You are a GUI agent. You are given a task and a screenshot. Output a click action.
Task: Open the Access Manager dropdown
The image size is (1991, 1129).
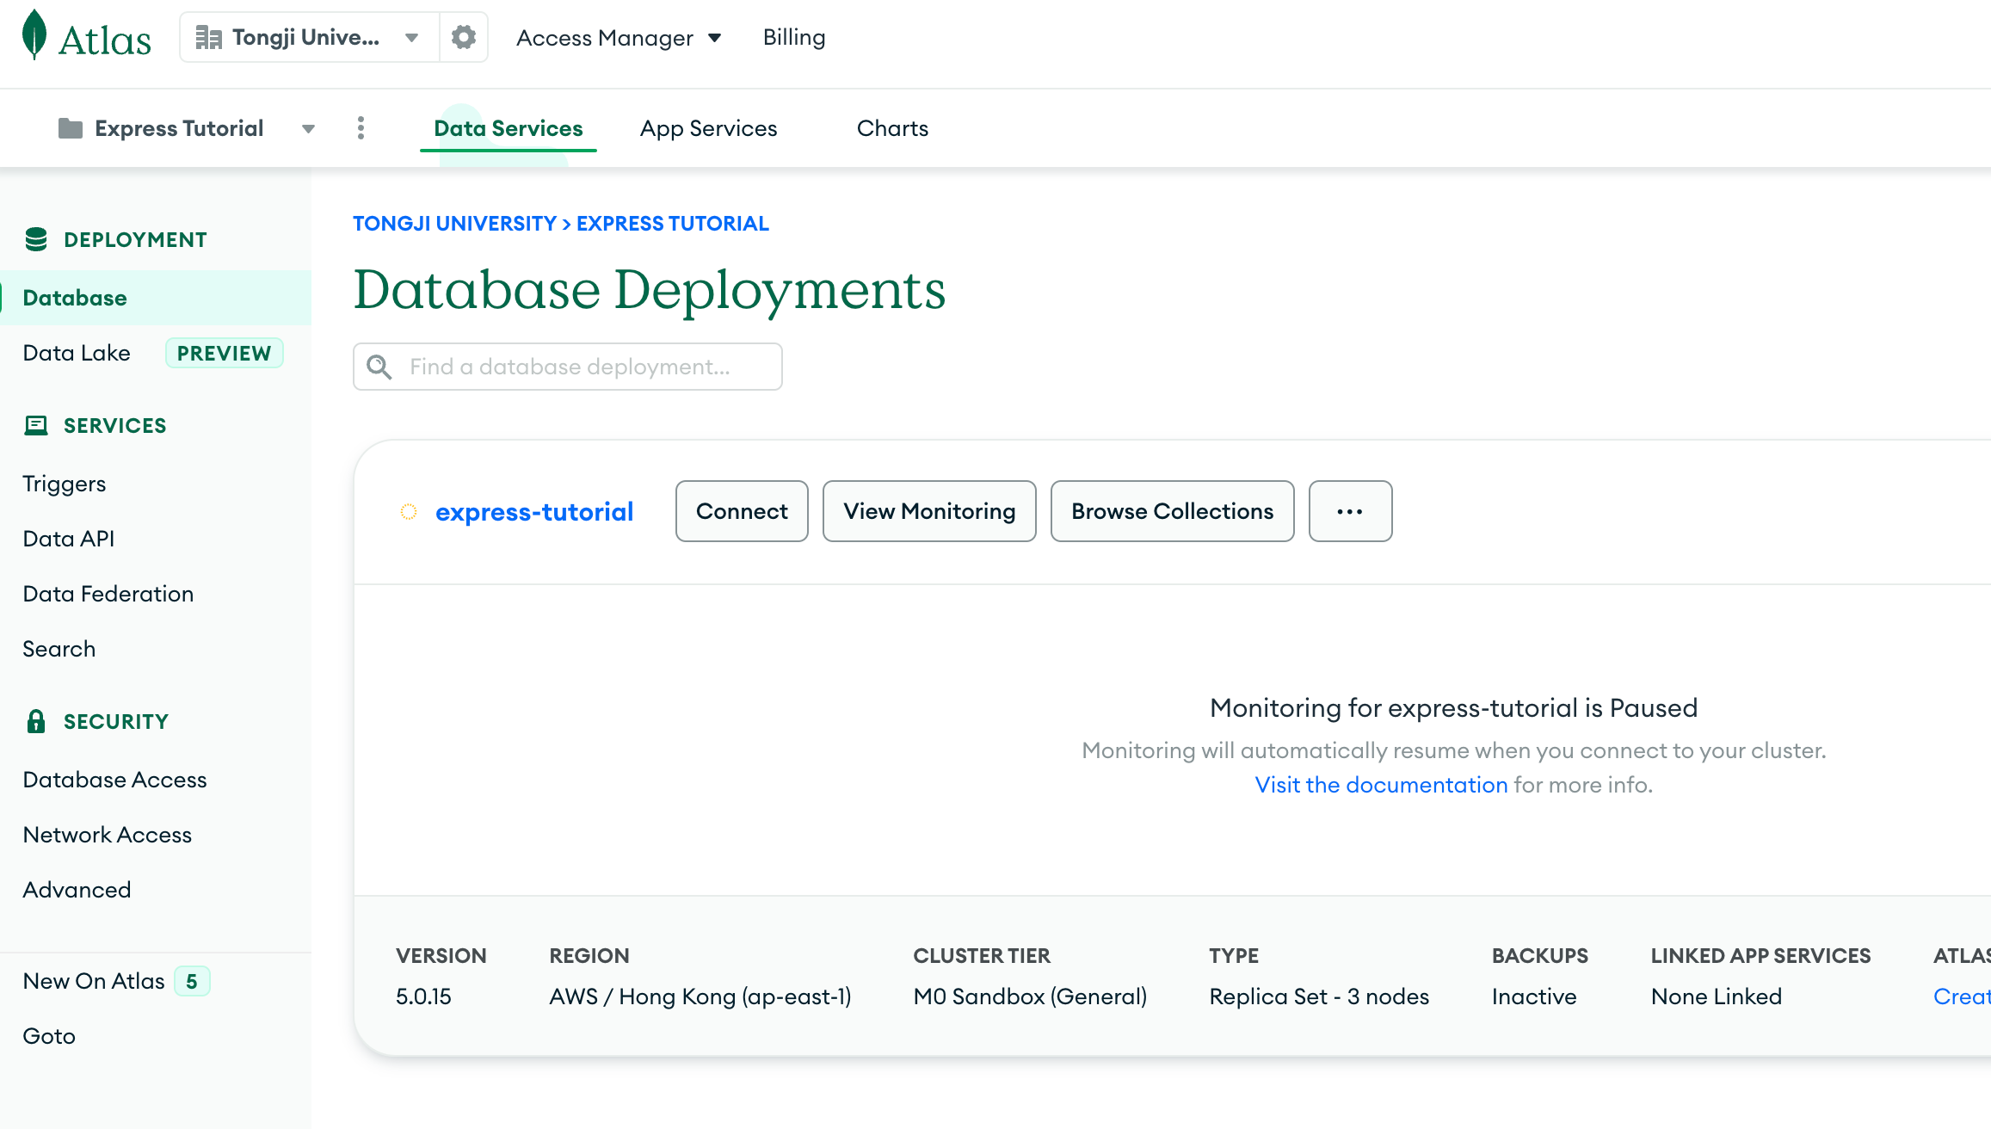point(619,37)
